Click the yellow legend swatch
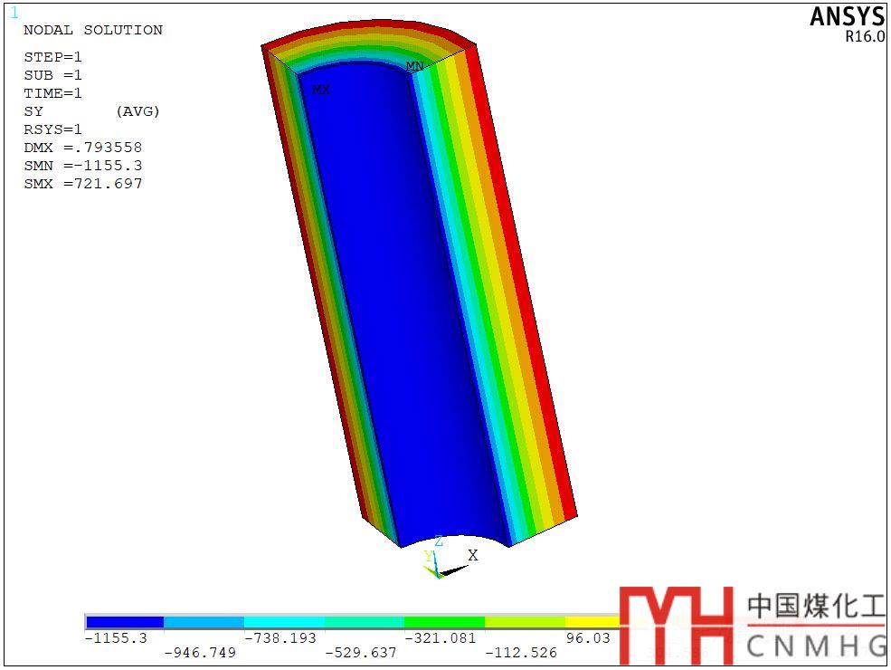Image resolution: width=891 pixels, height=670 pixels. [592, 622]
